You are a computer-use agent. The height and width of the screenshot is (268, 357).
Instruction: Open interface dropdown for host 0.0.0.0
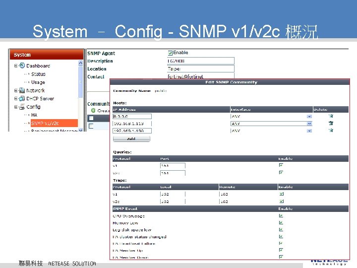(x=309, y=117)
